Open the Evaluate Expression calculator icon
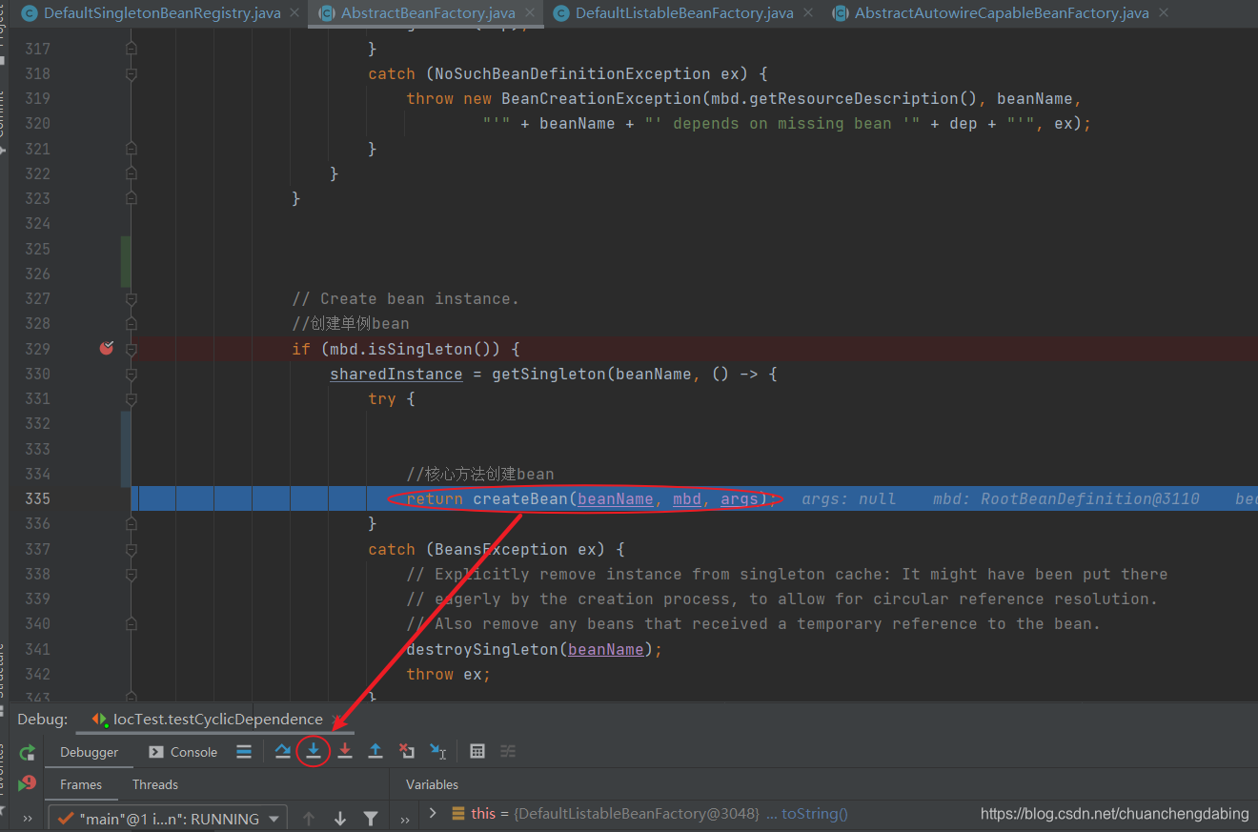Viewport: 1258px width, 832px height. coord(477,751)
